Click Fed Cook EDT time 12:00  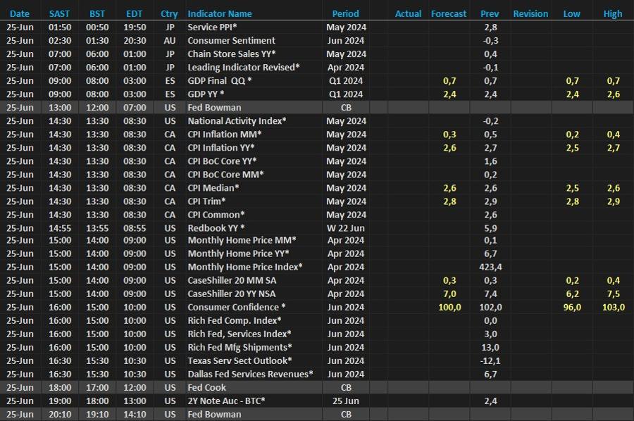pyautogui.click(x=135, y=387)
